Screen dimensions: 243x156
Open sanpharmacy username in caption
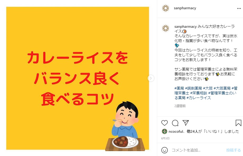click(185, 26)
